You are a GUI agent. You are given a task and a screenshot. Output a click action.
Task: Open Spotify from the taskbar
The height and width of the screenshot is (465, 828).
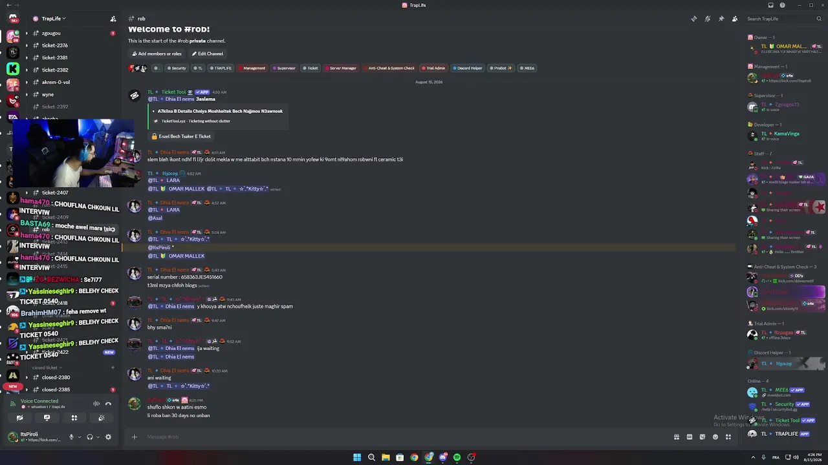tap(457, 457)
